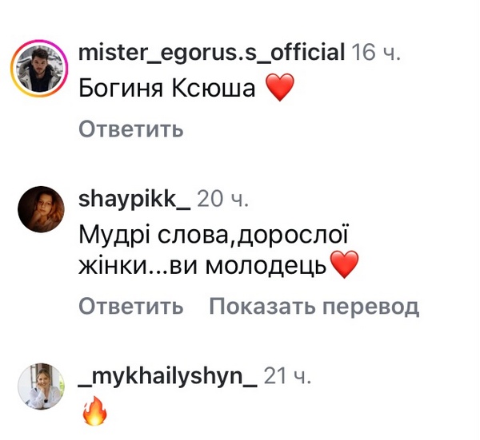Show translation with Показать перевод
480x440 pixels.
[314, 306]
